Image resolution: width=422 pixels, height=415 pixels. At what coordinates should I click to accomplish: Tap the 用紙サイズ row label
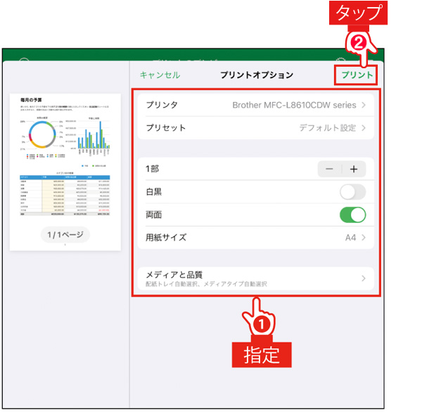tap(166, 238)
